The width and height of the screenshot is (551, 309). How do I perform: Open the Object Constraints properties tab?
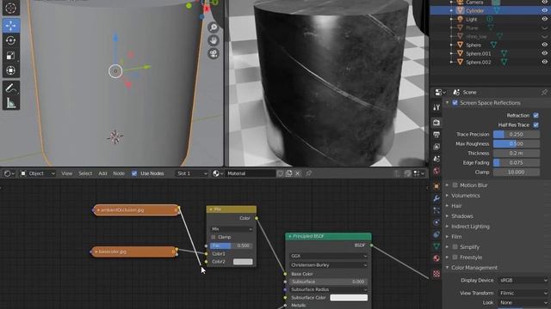click(436, 234)
